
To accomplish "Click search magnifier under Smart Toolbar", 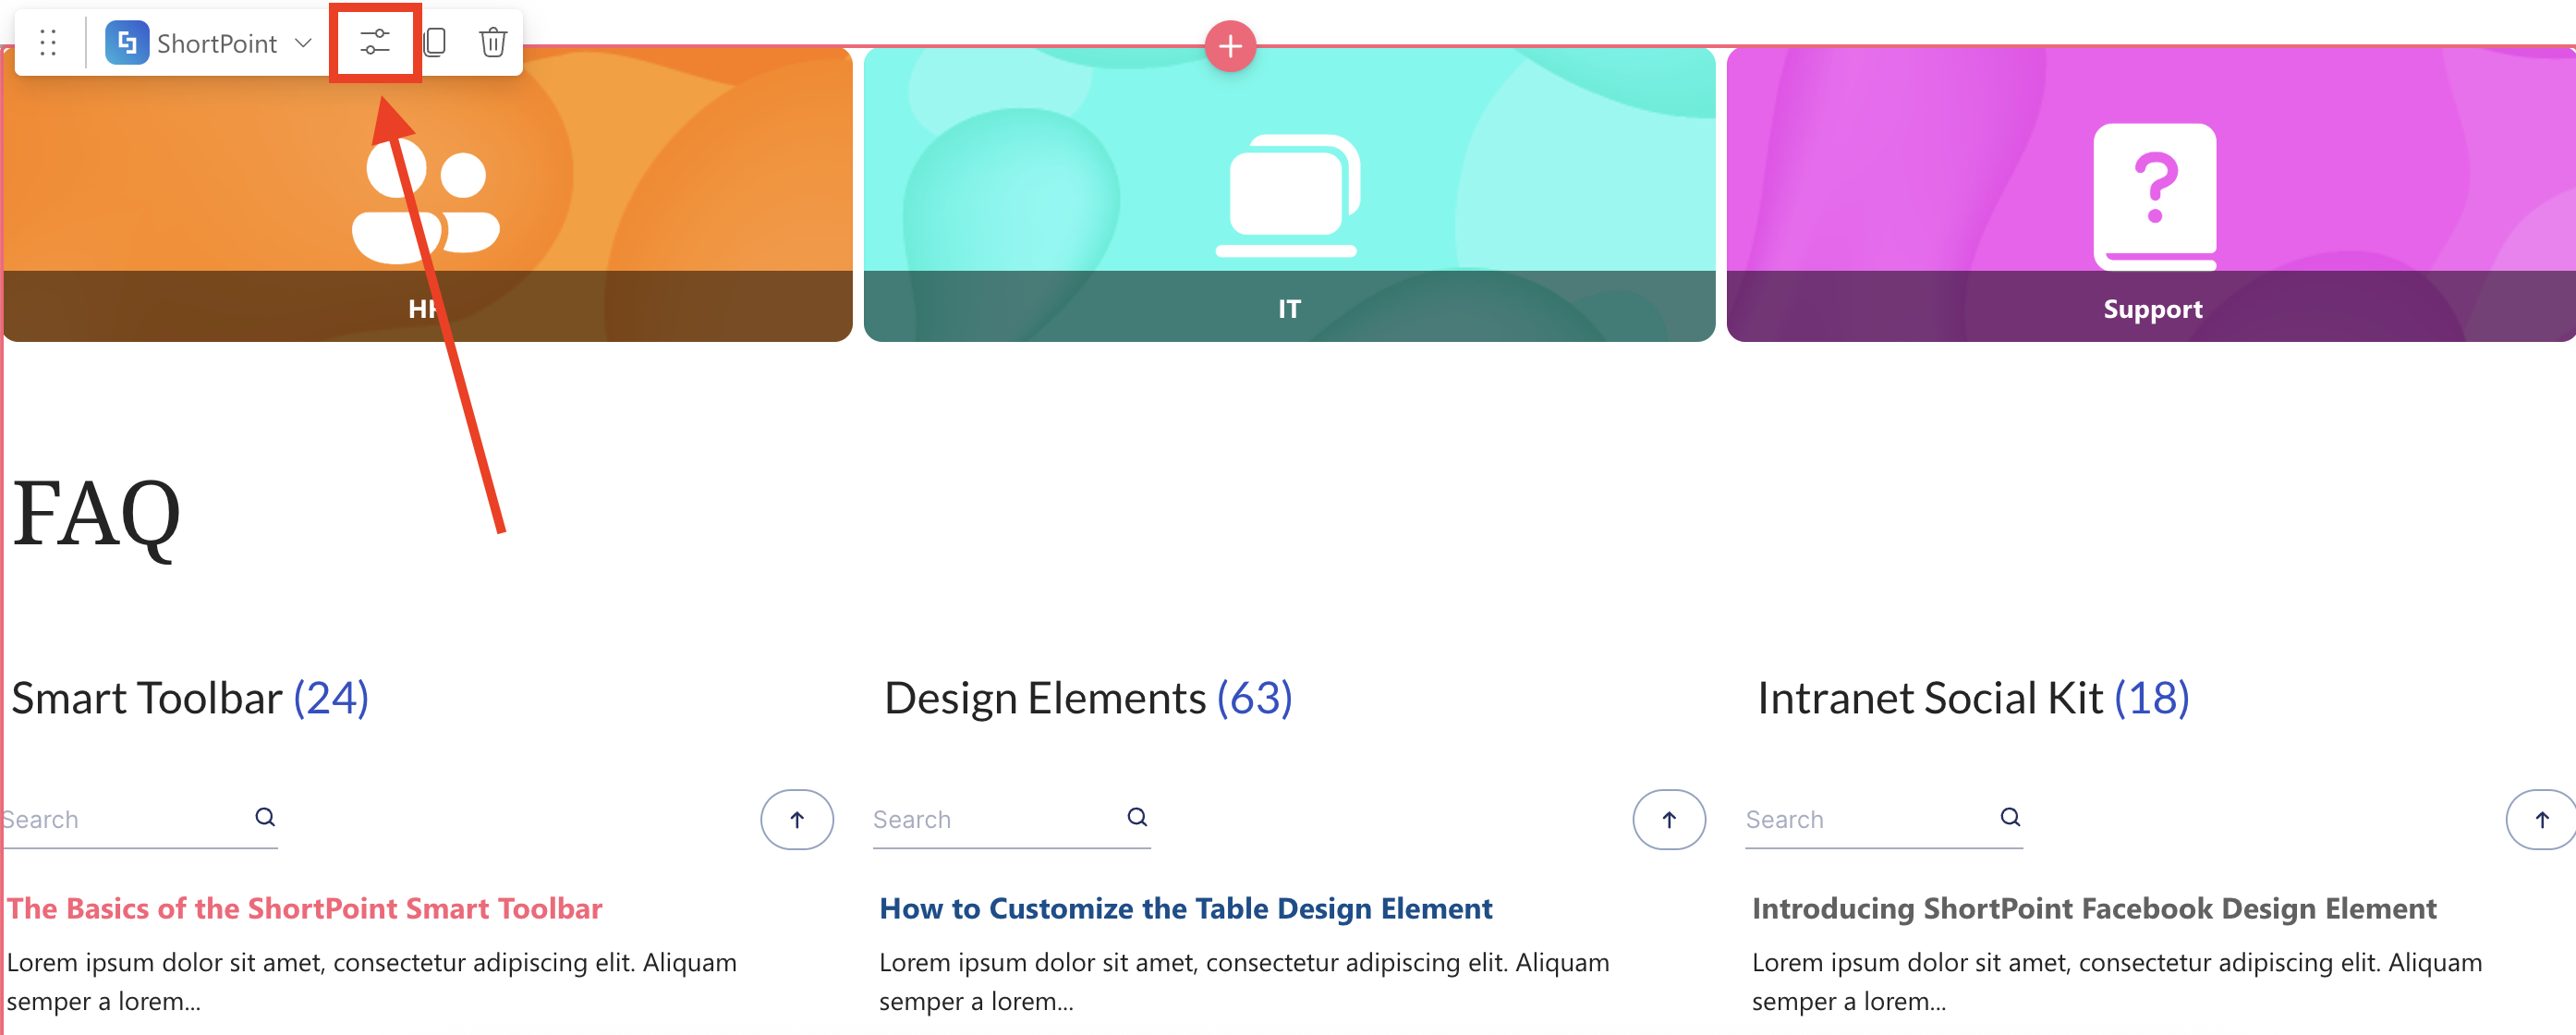I will click(x=265, y=817).
